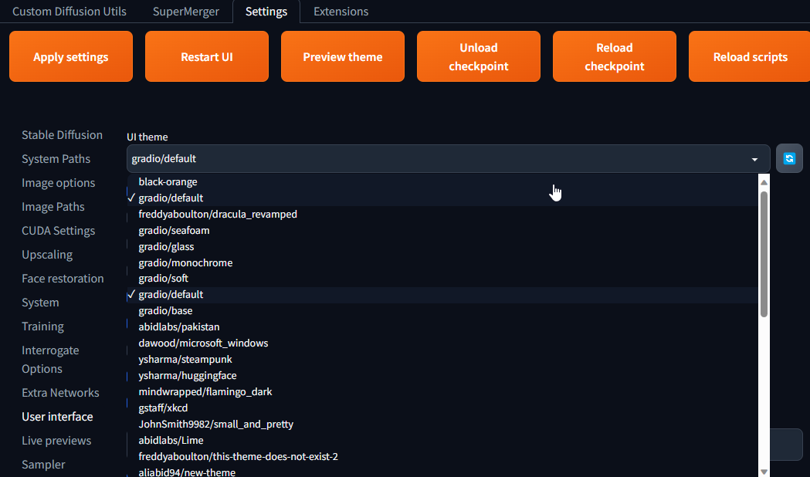This screenshot has width=810, height=477.
Task: Select ysharma/steampunk theme
Action: pyautogui.click(x=442, y=360)
